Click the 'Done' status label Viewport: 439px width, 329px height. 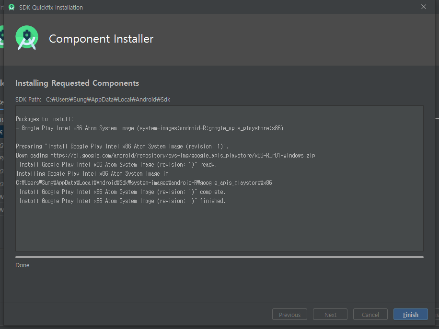pyautogui.click(x=23, y=265)
